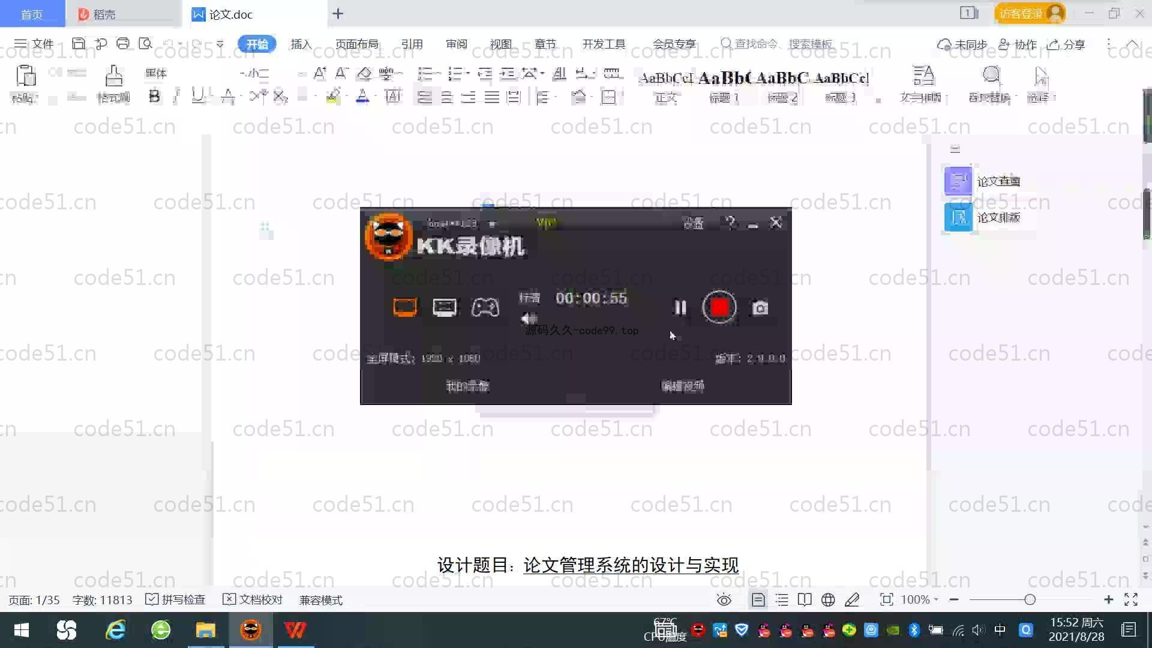
Task: Click the Save icon in quick access toolbar
Action: coord(78,44)
